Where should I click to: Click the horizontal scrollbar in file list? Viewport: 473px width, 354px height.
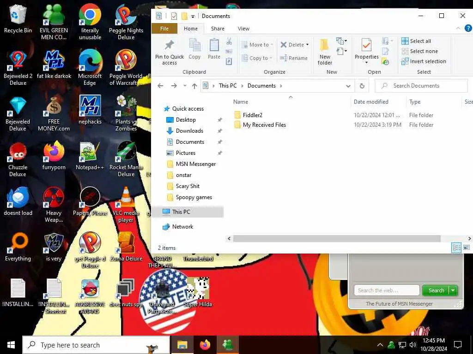(x=337, y=238)
